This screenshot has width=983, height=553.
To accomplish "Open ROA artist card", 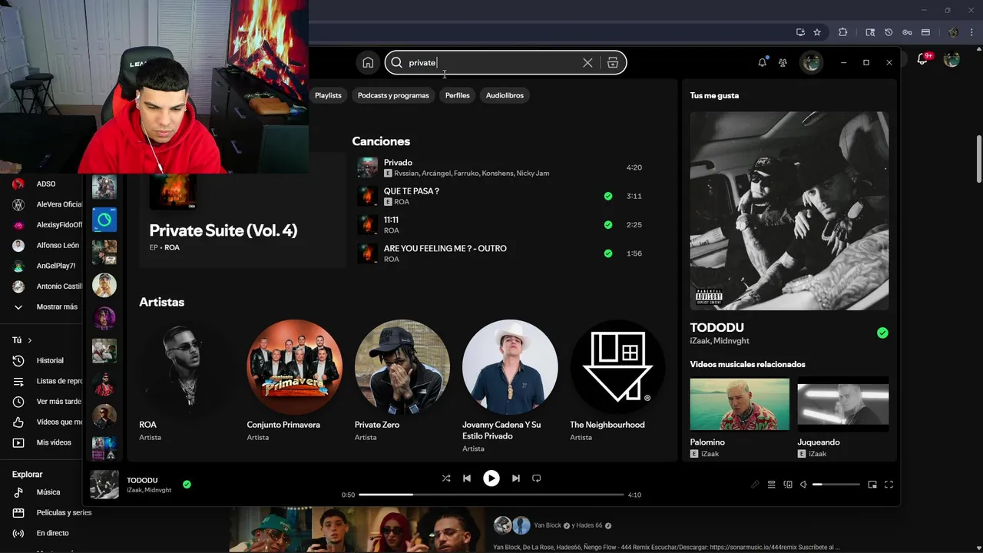I will click(187, 382).
